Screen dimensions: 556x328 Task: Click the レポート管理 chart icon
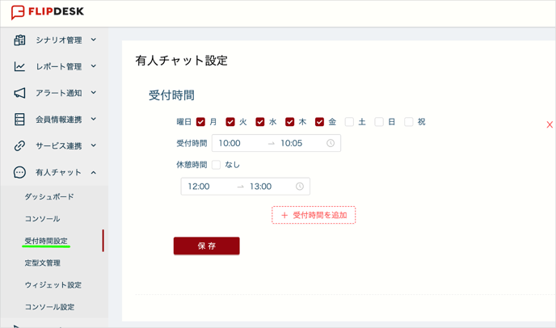(x=19, y=66)
